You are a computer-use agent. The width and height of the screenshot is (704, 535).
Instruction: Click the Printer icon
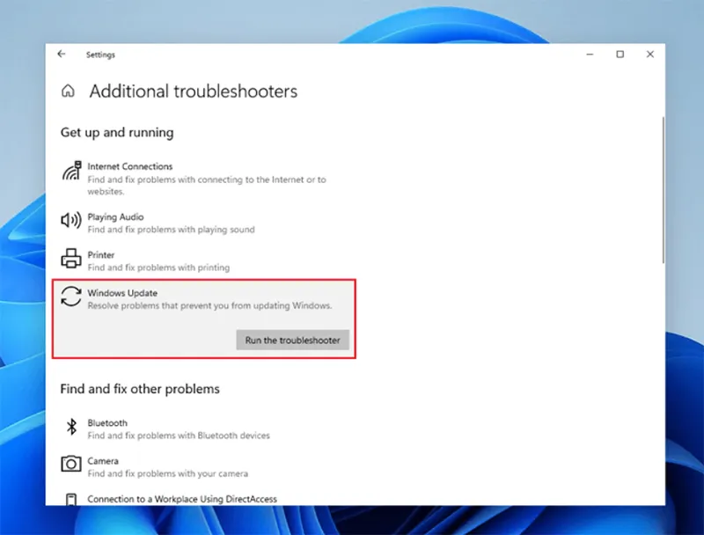(x=71, y=259)
